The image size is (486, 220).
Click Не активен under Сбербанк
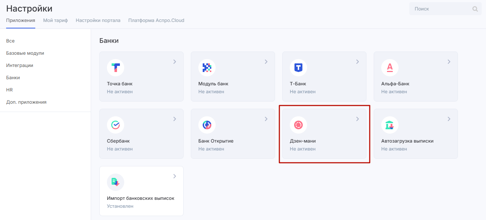pyautogui.click(x=120, y=149)
